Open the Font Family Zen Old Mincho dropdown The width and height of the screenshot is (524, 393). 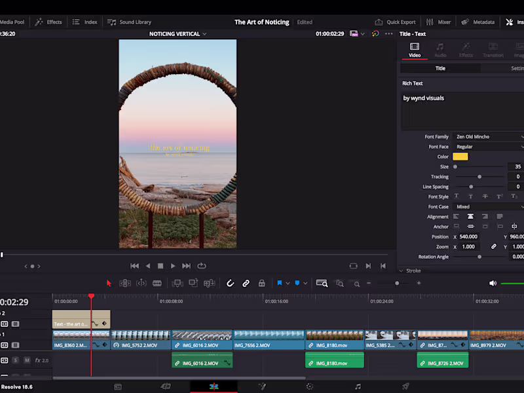click(488, 137)
